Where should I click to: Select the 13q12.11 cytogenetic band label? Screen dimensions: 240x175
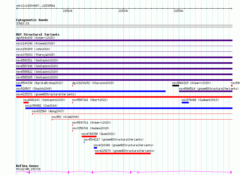coord(23,23)
